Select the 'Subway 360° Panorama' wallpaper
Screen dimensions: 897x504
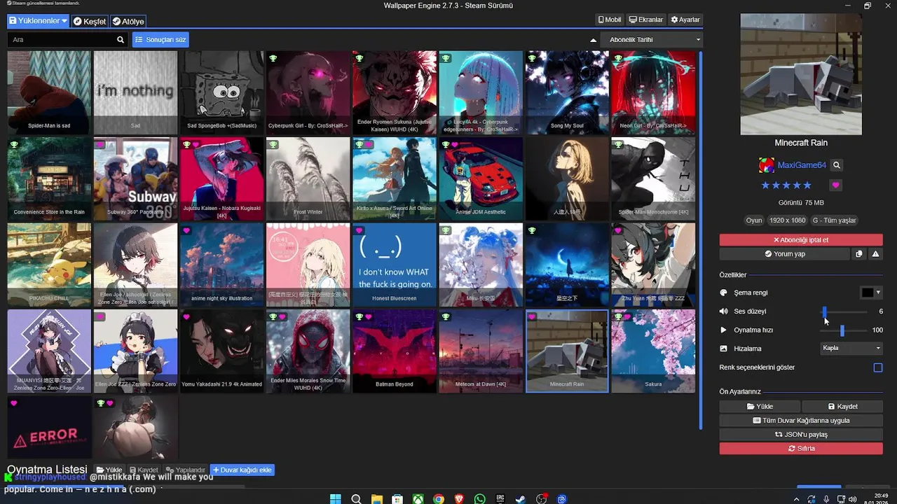(135, 178)
